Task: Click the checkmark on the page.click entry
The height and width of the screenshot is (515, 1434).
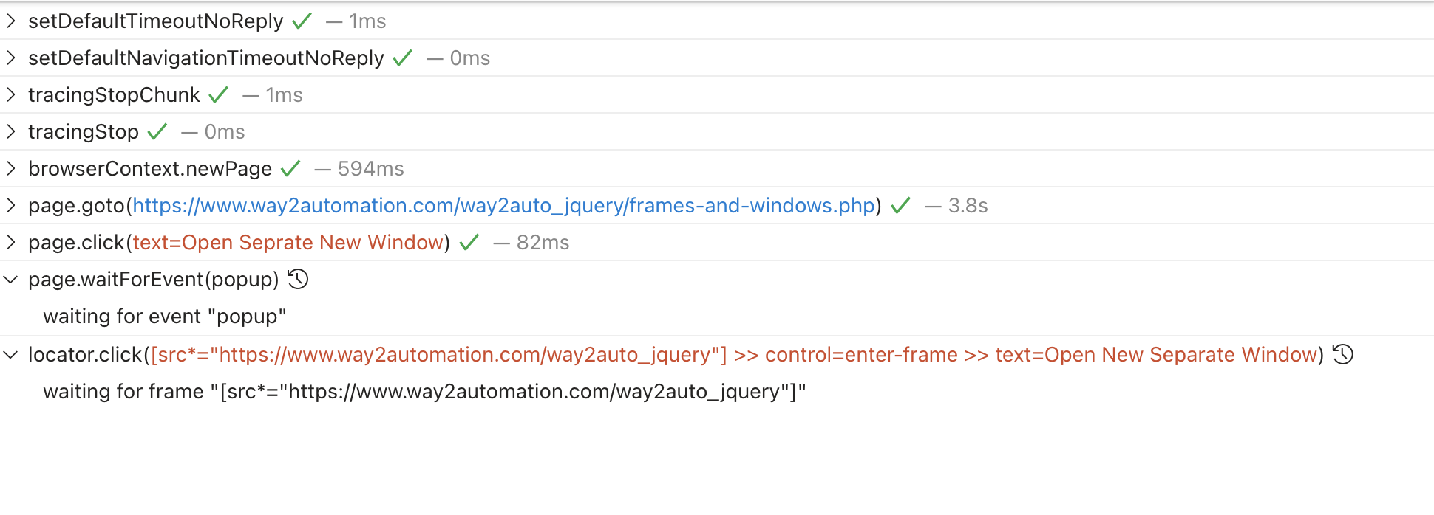Action: [469, 242]
